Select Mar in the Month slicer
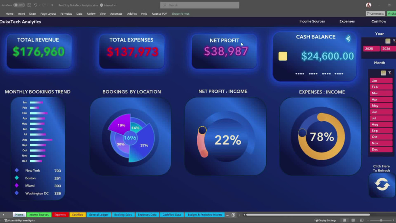 point(381,93)
